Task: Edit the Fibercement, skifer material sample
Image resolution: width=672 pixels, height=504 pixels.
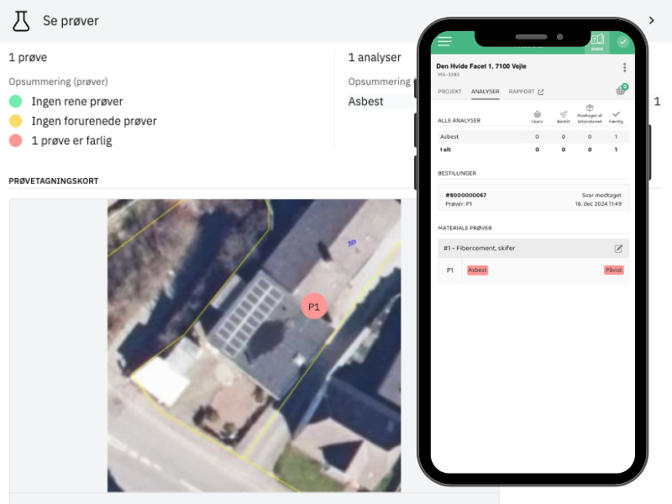Action: (619, 248)
